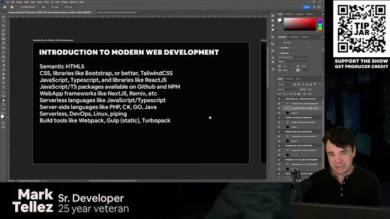Filter layers by type layers icon

[x=303, y=85]
